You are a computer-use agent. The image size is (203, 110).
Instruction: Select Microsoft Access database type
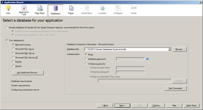pos(13,45)
